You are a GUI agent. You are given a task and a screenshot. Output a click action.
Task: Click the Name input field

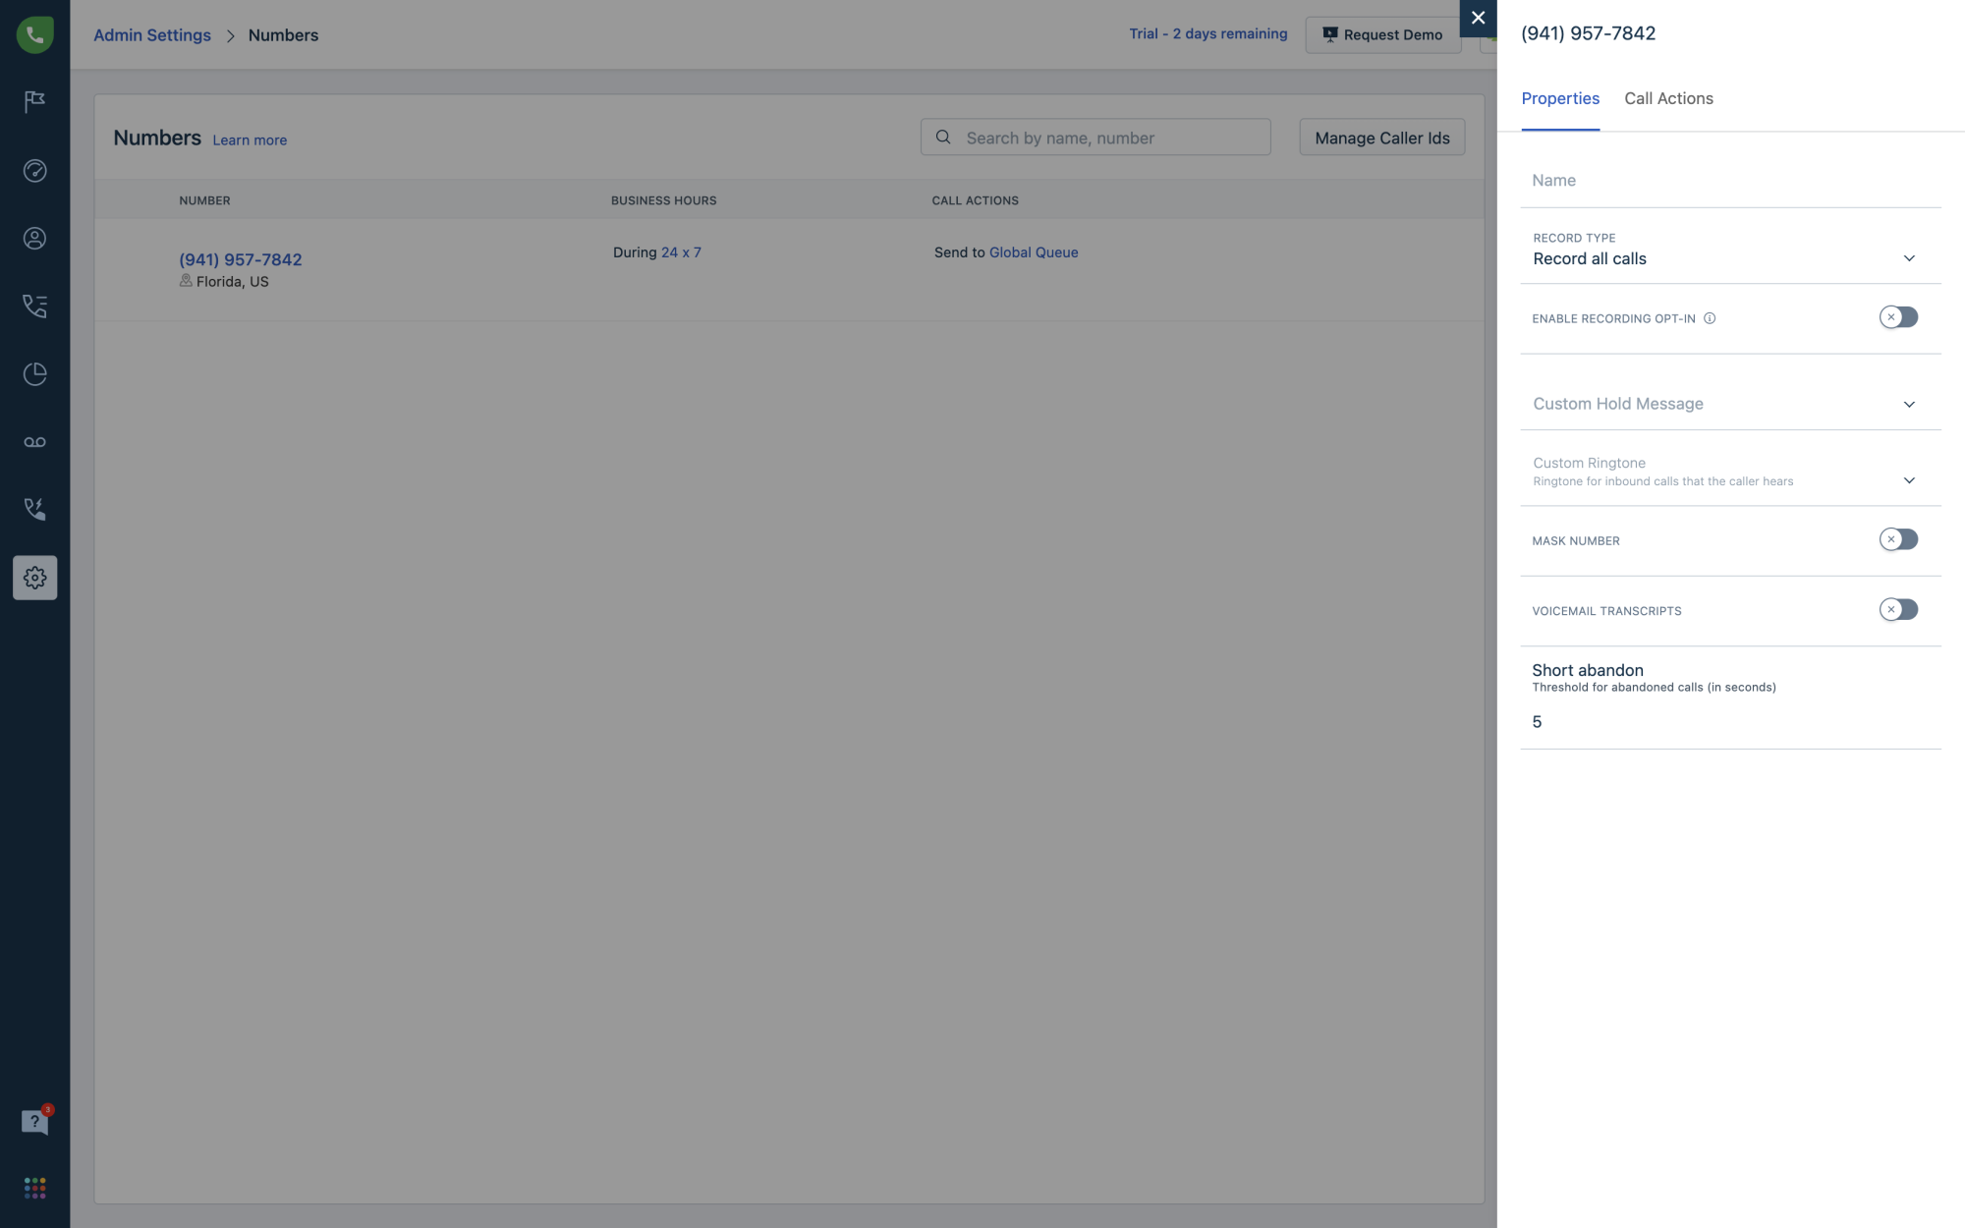click(x=1729, y=181)
